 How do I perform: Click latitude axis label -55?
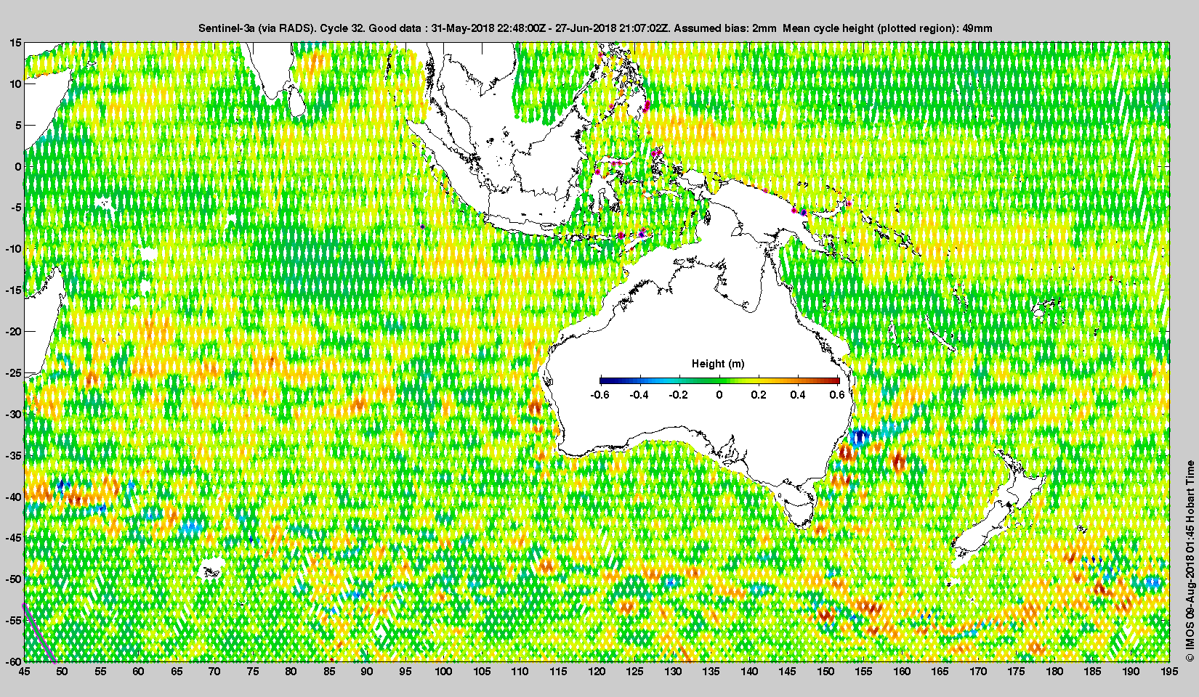point(14,621)
